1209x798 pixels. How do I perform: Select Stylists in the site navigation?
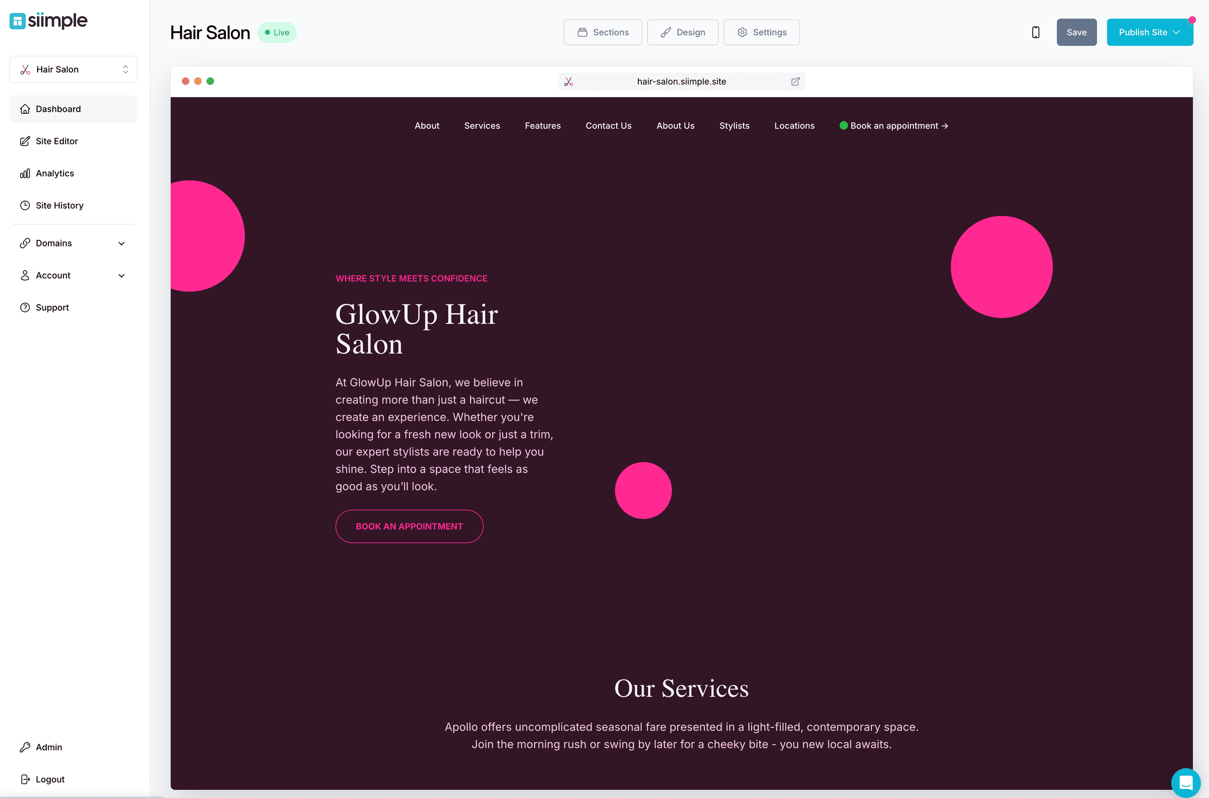coord(734,126)
